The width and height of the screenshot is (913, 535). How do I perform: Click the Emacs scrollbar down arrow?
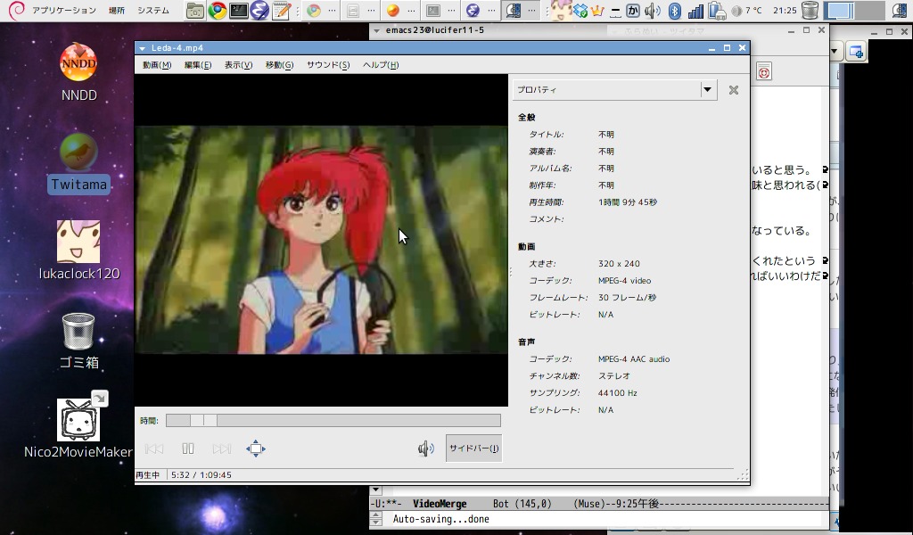point(375,490)
